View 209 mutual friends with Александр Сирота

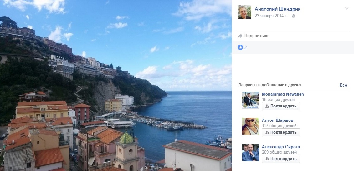pyautogui.click(x=278, y=152)
